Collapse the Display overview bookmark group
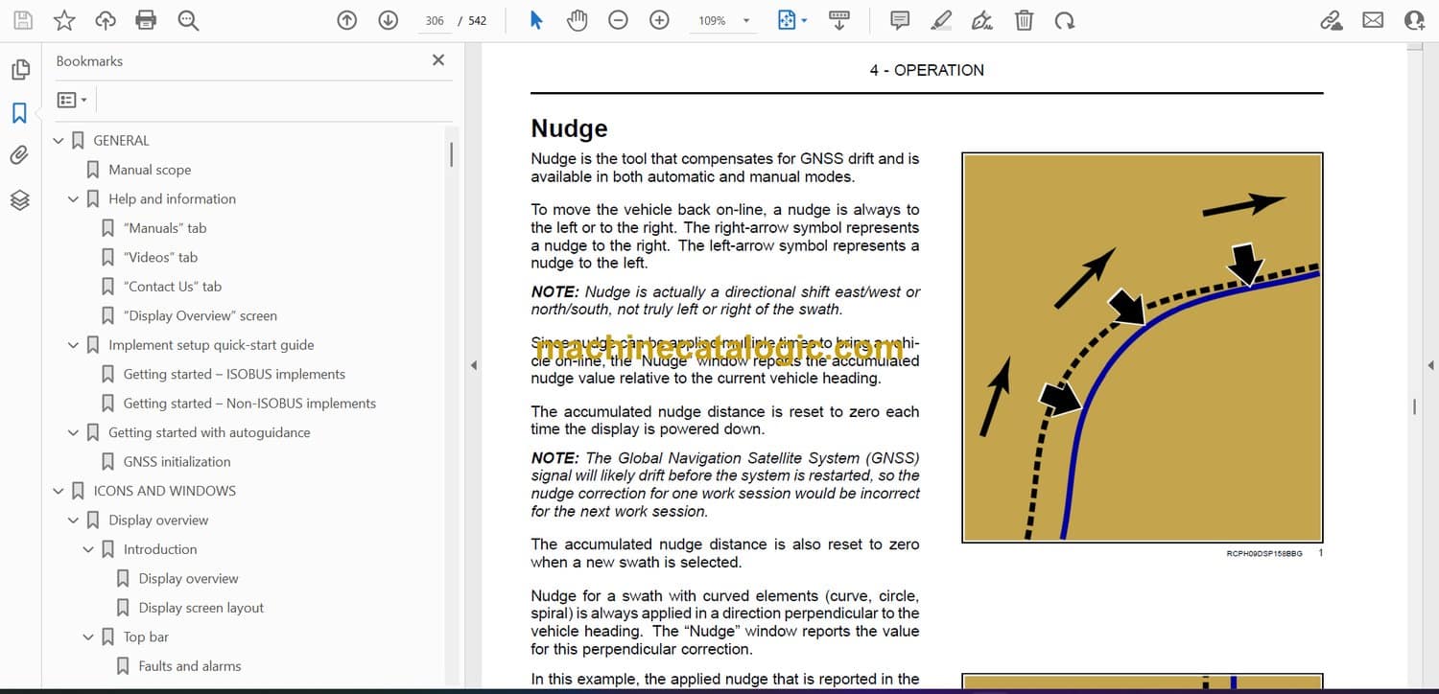The height and width of the screenshot is (694, 1439). tap(74, 520)
